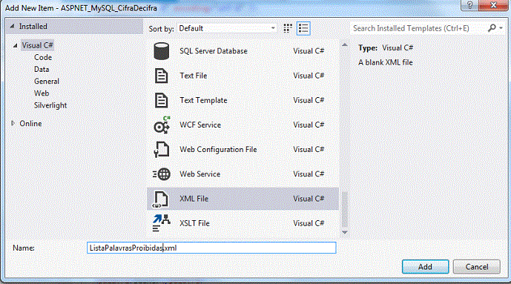This screenshot has width=511, height=284.
Task: Choose the Text File template icon
Action: click(x=161, y=76)
